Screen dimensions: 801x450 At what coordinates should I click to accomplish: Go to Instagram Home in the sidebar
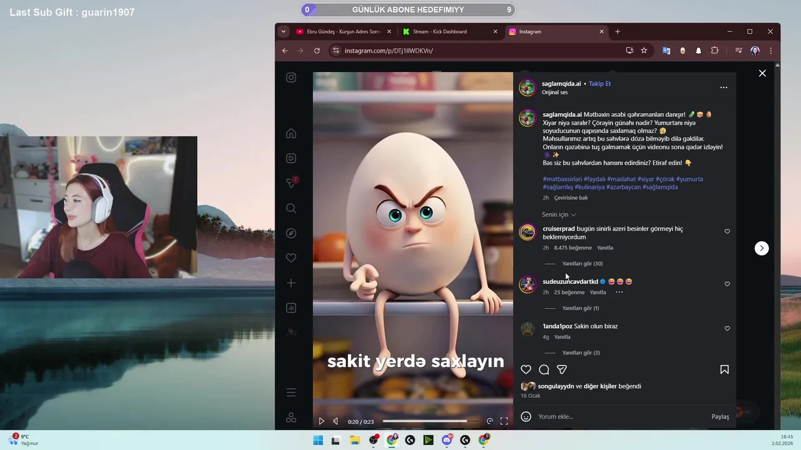[291, 133]
